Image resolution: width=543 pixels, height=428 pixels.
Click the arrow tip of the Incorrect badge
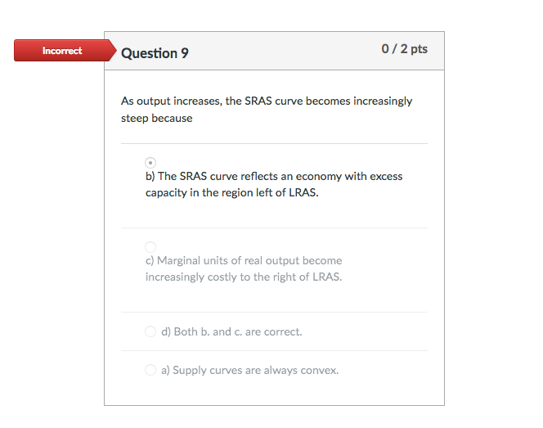113,51
